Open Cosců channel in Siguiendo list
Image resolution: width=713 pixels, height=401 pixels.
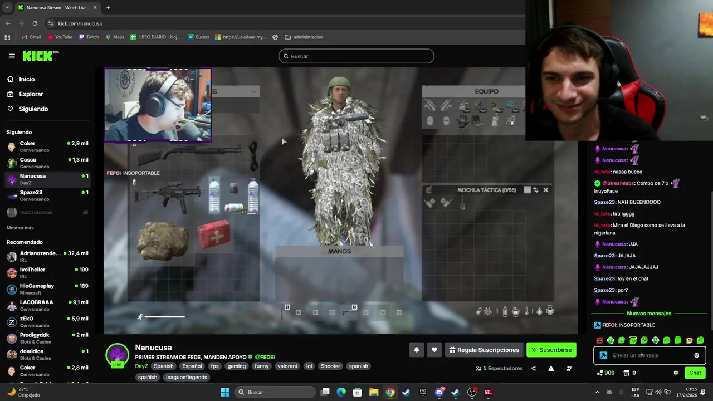coord(47,163)
